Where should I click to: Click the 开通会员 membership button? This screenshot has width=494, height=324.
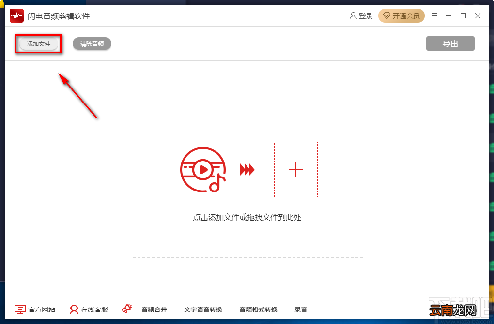click(x=401, y=16)
